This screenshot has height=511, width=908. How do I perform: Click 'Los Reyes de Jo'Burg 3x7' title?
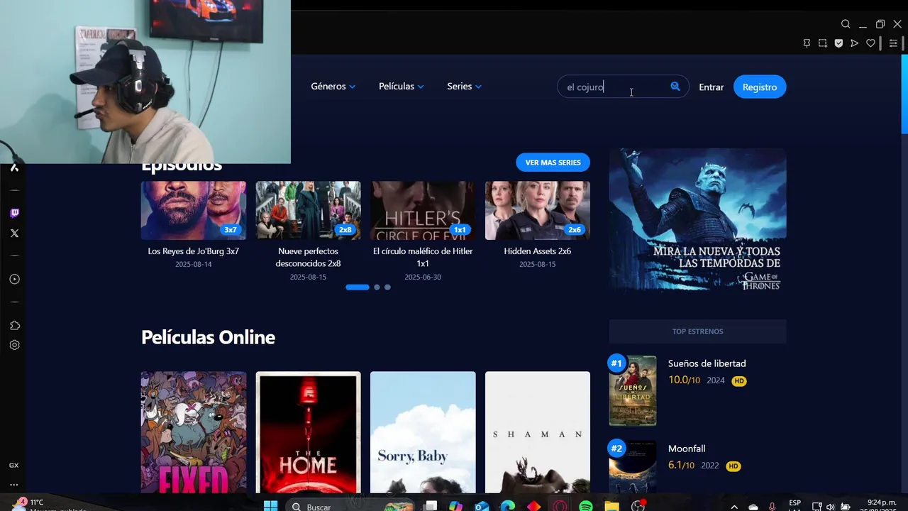pyautogui.click(x=193, y=251)
